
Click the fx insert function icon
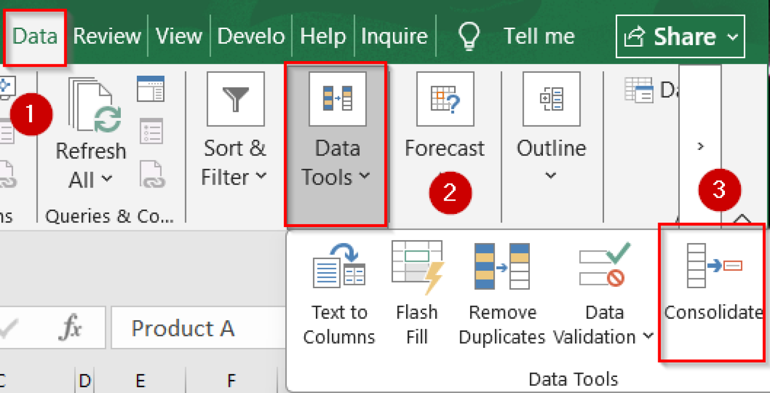point(69,328)
